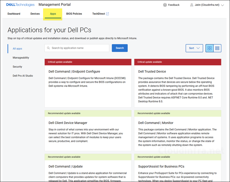Open Dell Command | Endpoint Configure card
Screen dimensions: 230x182
point(74,72)
